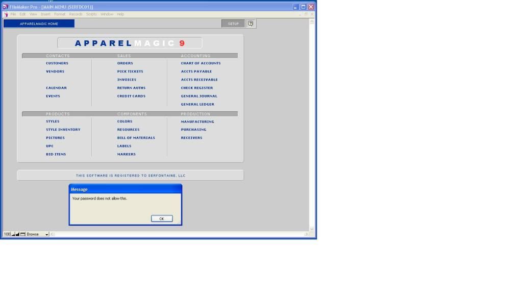Open the View menu
The image size is (522, 295).
[33, 14]
